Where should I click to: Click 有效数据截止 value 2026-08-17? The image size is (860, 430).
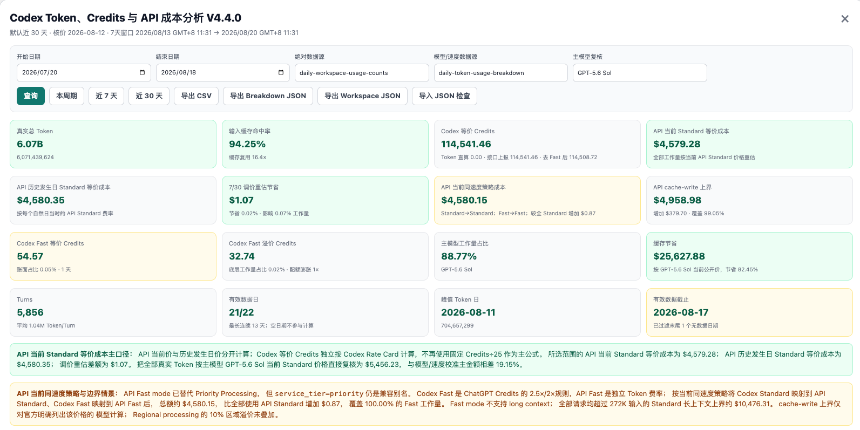[x=681, y=312]
